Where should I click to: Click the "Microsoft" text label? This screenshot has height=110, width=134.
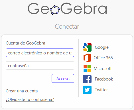point(103,69)
